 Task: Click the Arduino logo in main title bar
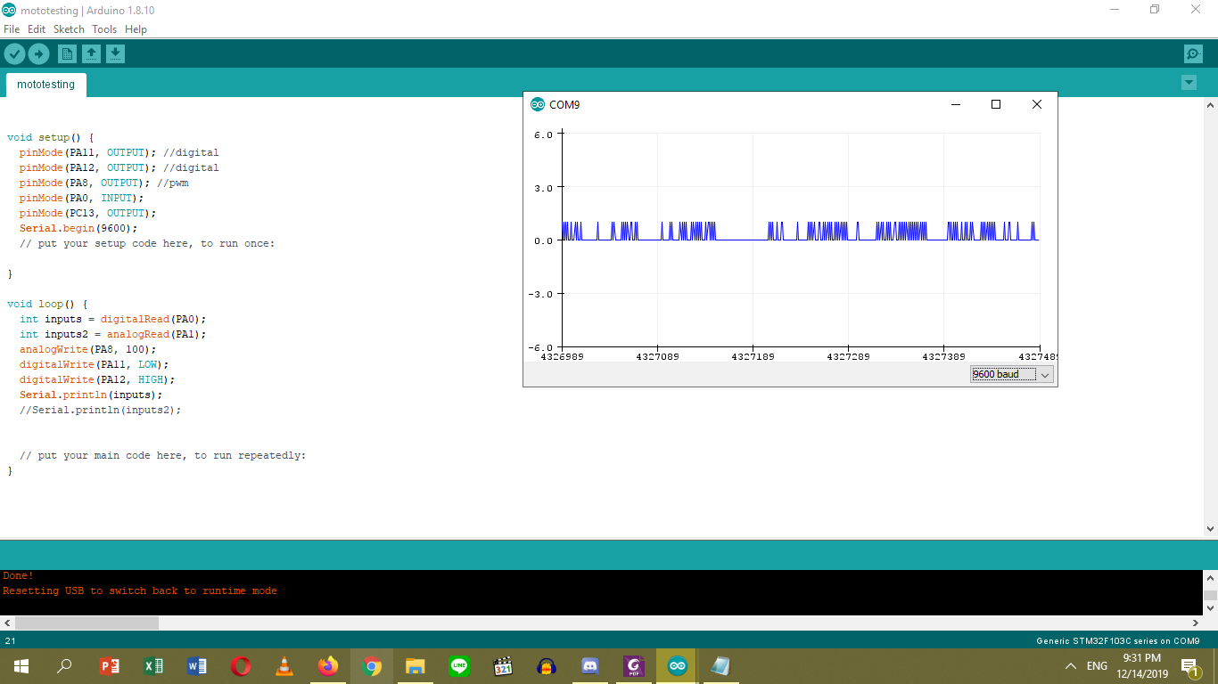[9, 10]
